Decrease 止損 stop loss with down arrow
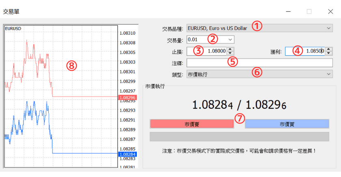 coord(230,54)
